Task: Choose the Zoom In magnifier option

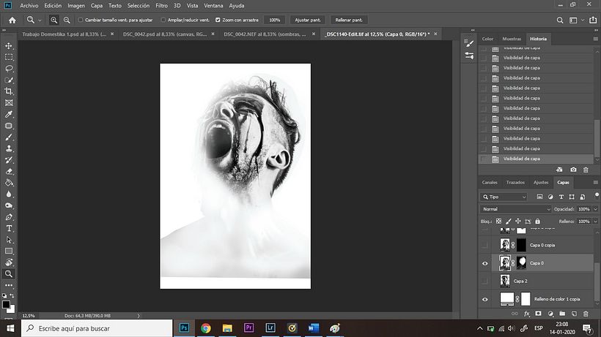Action: tap(54, 20)
